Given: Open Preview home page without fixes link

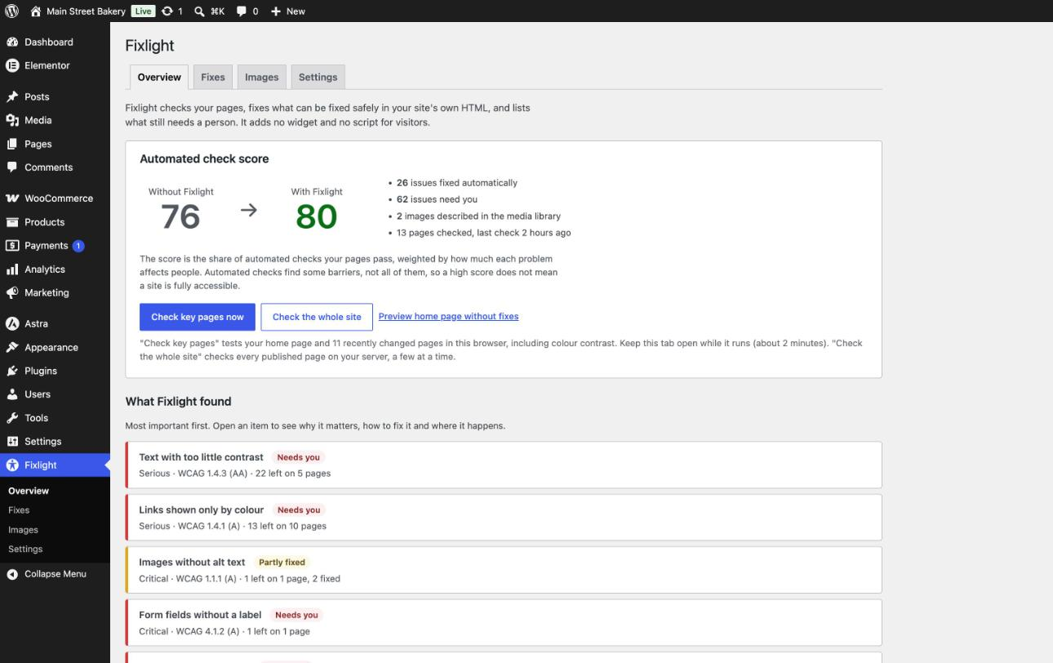Looking at the screenshot, I should (449, 317).
